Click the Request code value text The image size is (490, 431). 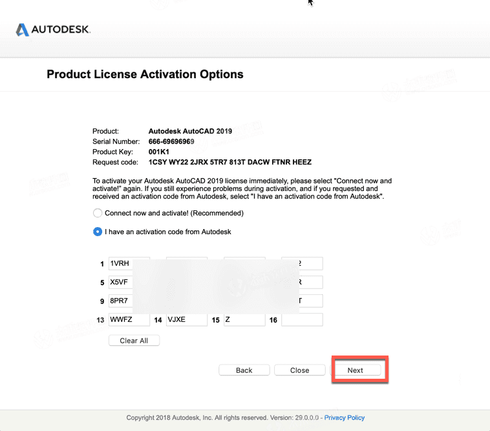[229, 162]
